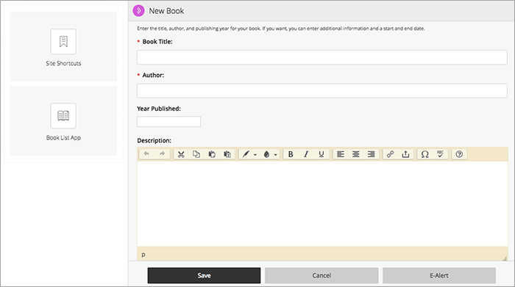Insert special character Omega icon
The width and height of the screenshot is (515, 287).
425,154
